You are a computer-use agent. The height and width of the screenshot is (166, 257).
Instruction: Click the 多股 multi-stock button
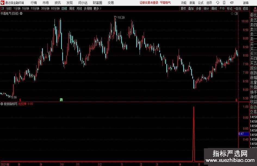pos(199,8)
